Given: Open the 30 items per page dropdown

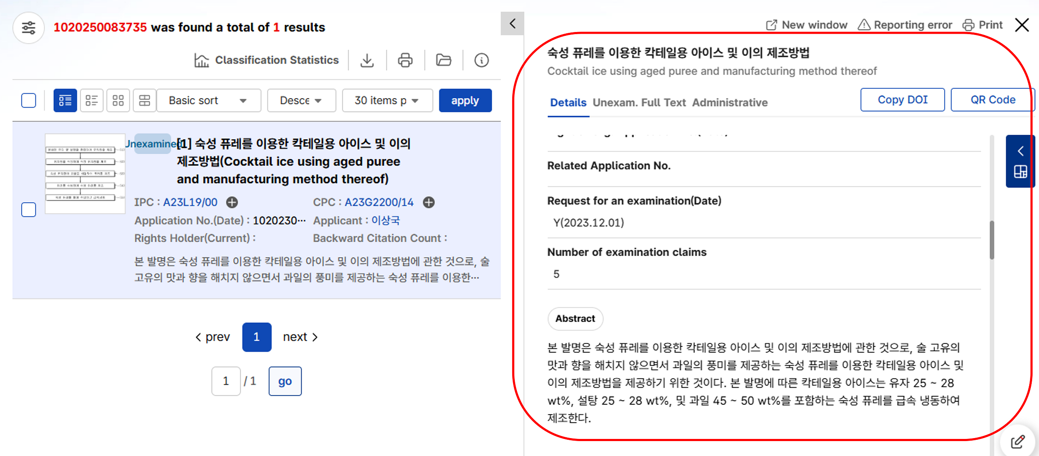Looking at the screenshot, I should coord(387,101).
